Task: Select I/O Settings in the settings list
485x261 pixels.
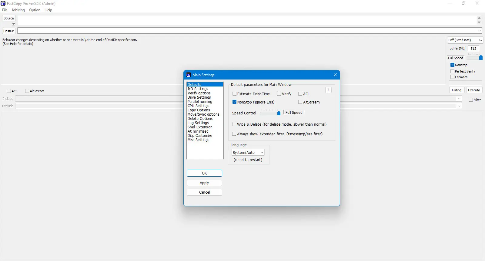Action: [205, 89]
